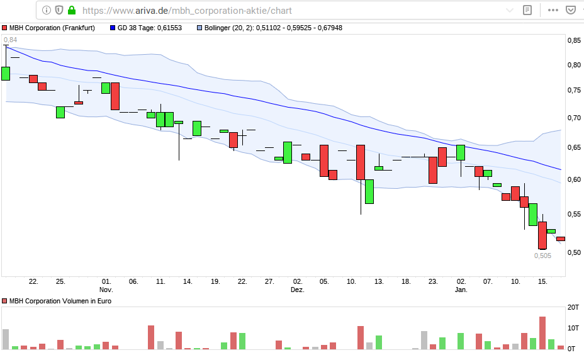
Task: Select the Dez. month marker on date axis
Action: pyautogui.click(x=297, y=290)
